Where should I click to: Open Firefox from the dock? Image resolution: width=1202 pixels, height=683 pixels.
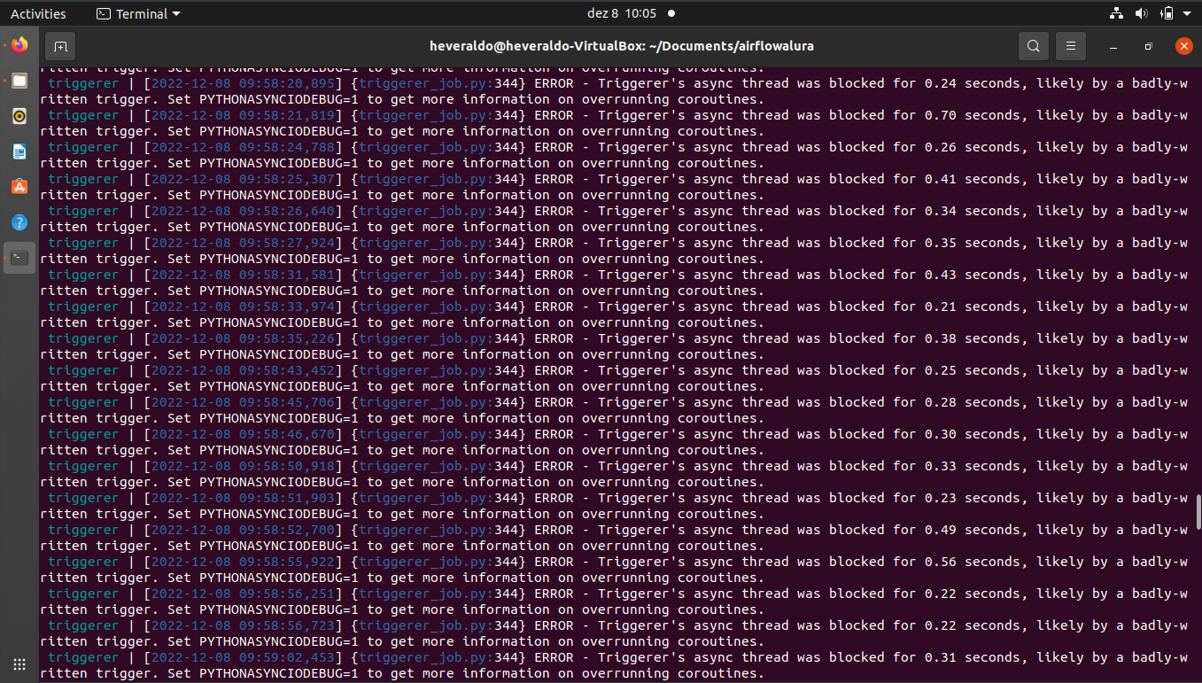(x=19, y=45)
